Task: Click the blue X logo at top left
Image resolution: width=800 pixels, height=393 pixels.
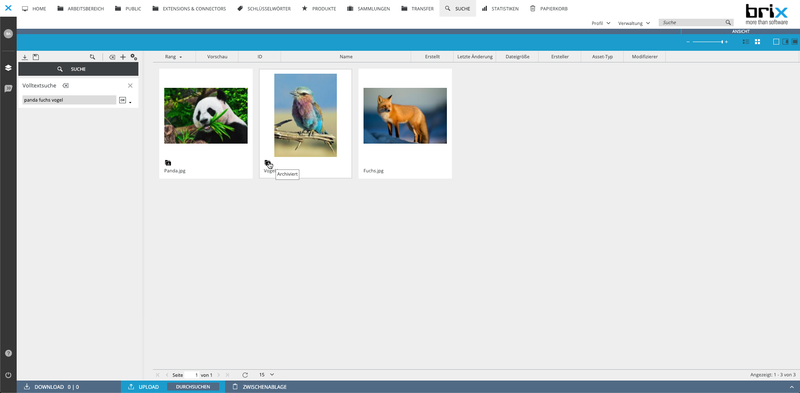Action: point(8,8)
